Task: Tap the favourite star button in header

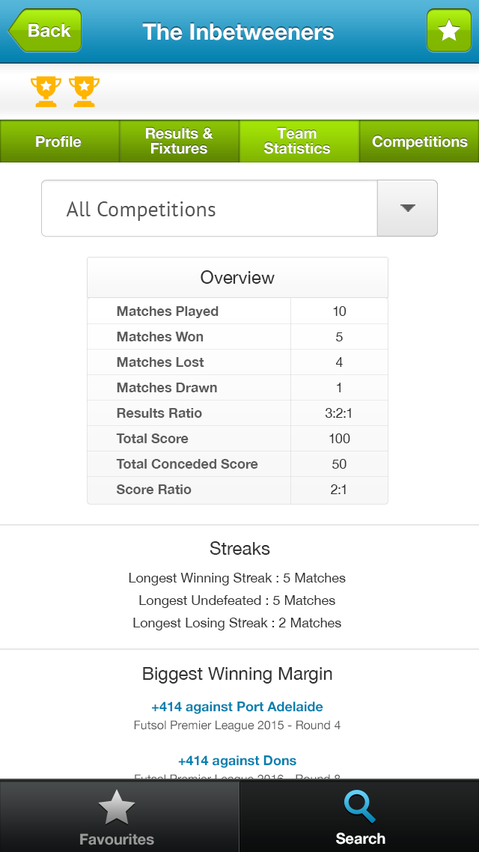Action: [x=448, y=31]
